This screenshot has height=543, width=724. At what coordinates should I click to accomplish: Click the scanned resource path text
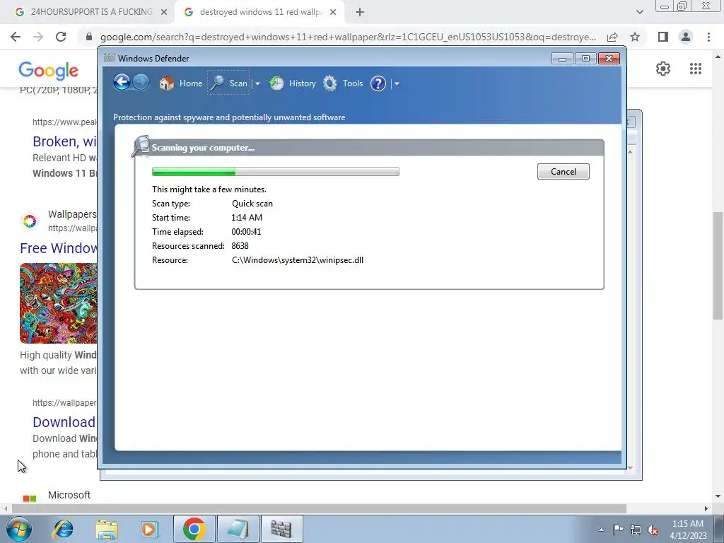click(298, 260)
